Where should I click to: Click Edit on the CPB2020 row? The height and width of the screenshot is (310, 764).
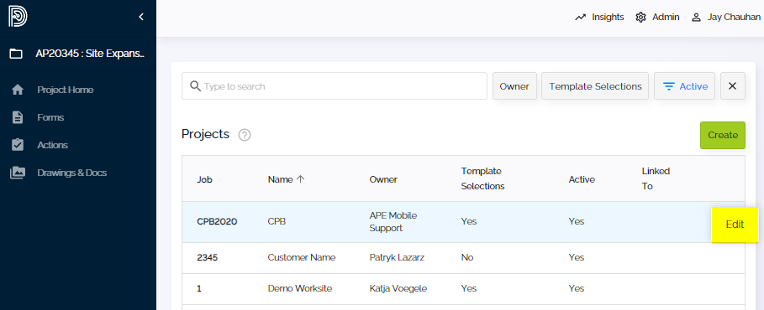pos(735,225)
